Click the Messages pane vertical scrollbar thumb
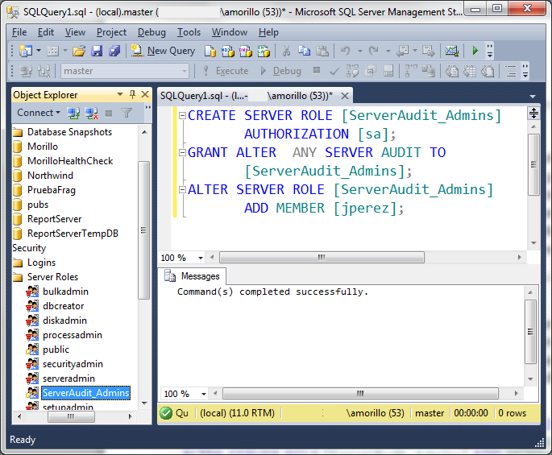The image size is (552, 455). coord(530,332)
